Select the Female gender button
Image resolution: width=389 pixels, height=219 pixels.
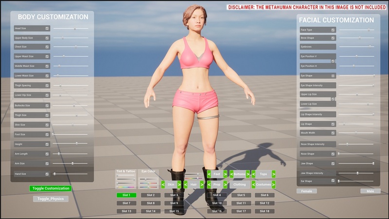pyautogui.click(x=307, y=191)
